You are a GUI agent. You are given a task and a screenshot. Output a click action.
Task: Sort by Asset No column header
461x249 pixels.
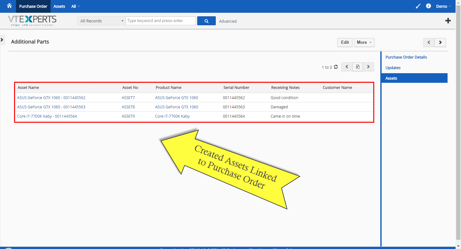[x=130, y=88]
